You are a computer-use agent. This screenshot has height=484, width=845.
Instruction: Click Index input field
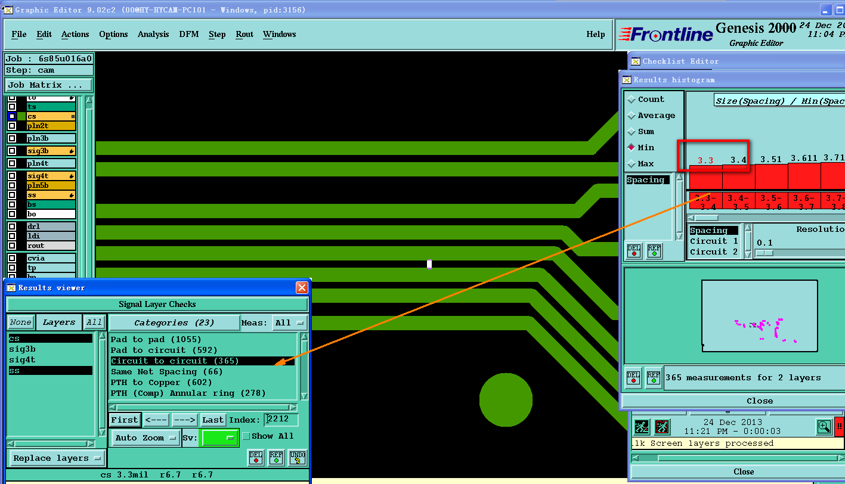point(281,420)
